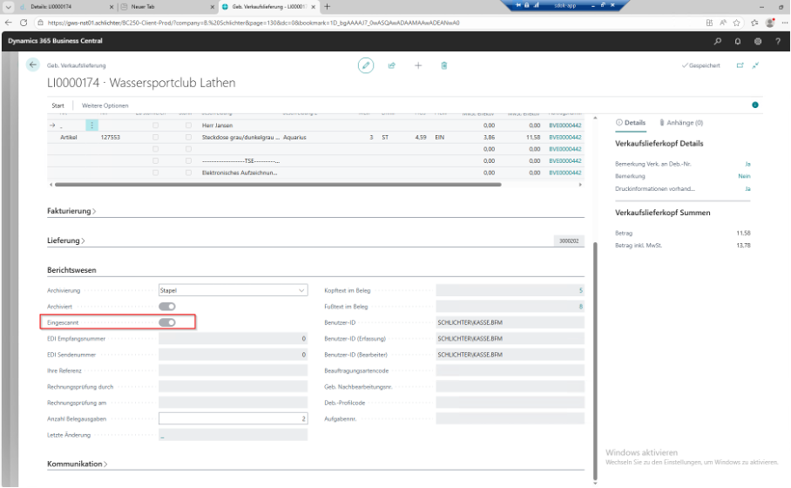Add the page to browser favorites star
791x488 pixels.
click(736, 23)
